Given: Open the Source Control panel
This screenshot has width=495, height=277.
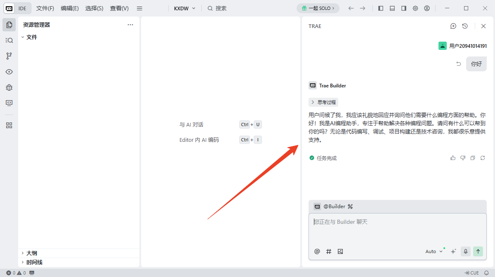Looking at the screenshot, I should click(x=9, y=56).
